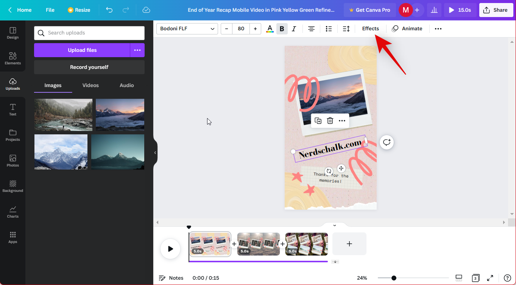Open the File menu
This screenshot has height=285, width=516.
(x=50, y=10)
